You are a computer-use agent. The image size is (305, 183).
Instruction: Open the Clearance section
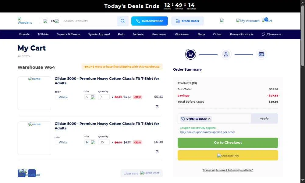pos(271,34)
